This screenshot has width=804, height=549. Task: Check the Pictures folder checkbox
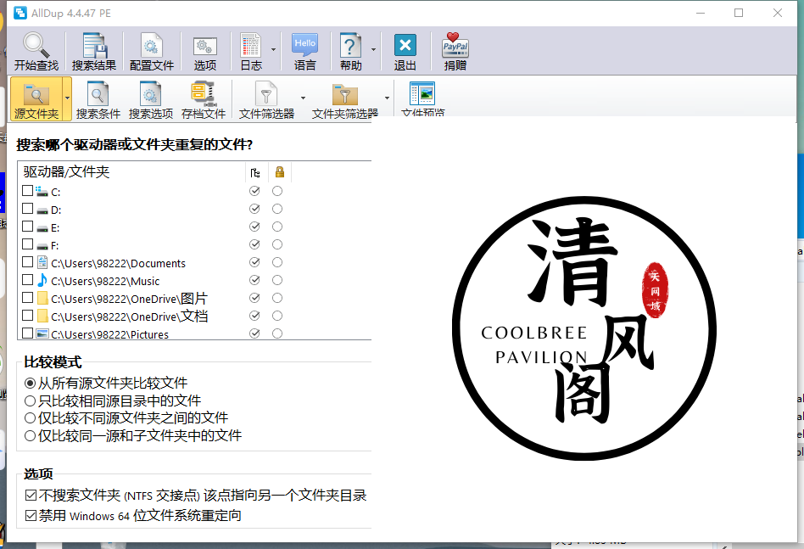tap(28, 333)
